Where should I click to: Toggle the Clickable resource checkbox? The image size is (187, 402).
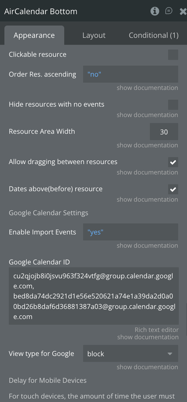(x=173, y=55)
